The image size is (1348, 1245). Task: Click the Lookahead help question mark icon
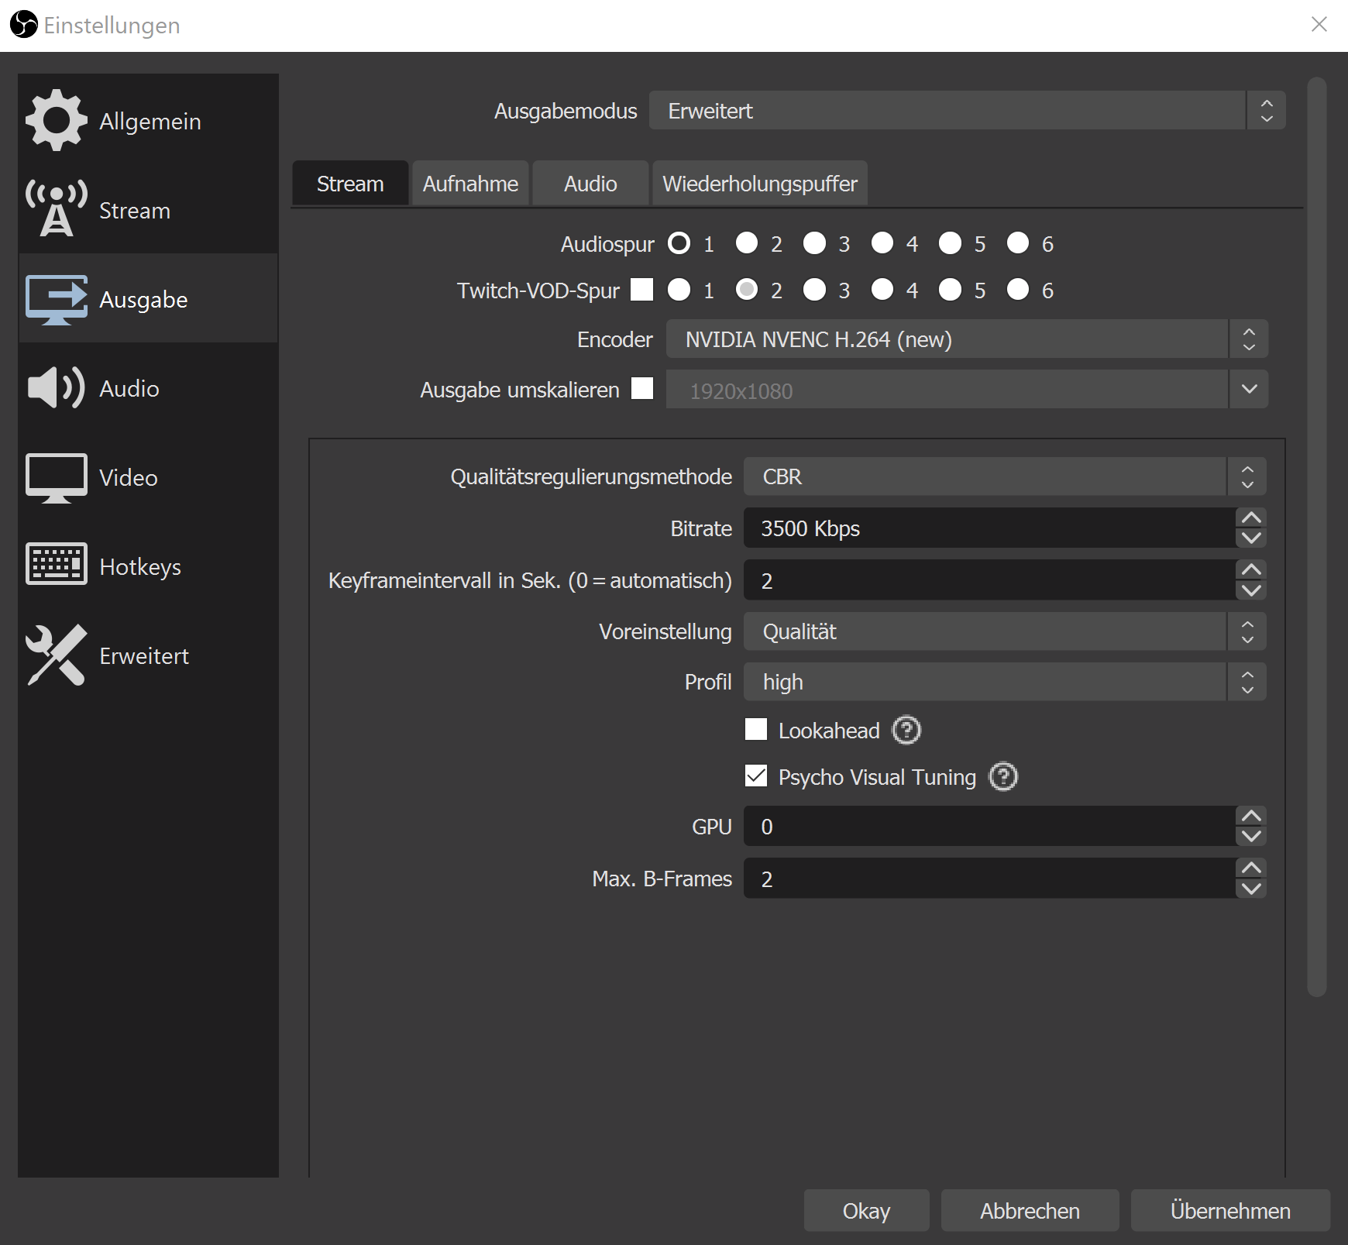(906, 731)
